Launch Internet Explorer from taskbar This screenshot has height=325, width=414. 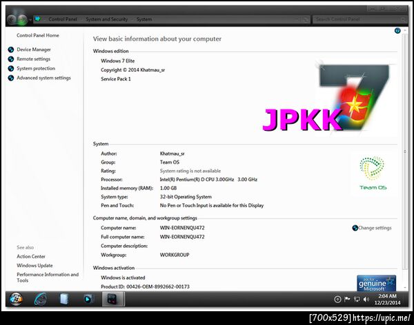click(x=41, y=299)
